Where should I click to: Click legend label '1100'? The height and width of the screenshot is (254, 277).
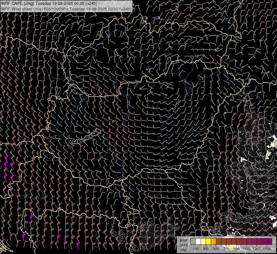point(246,249)
